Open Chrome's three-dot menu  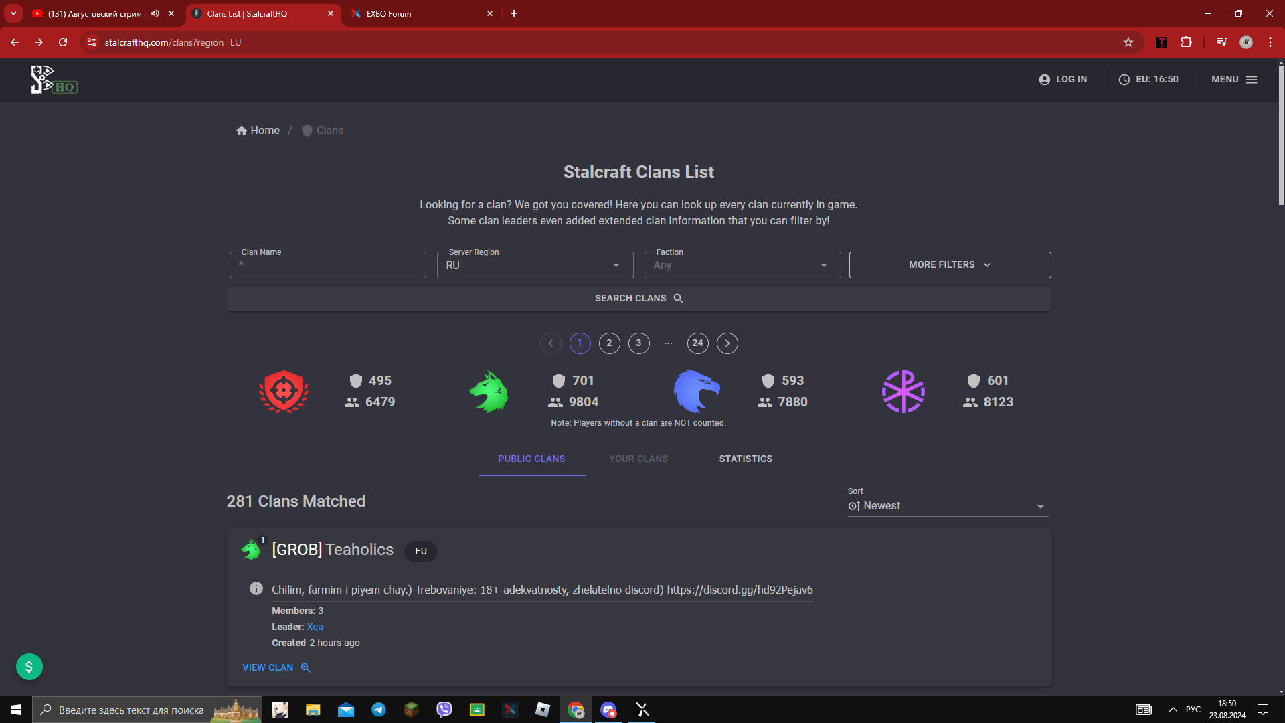click(1270, 42)
